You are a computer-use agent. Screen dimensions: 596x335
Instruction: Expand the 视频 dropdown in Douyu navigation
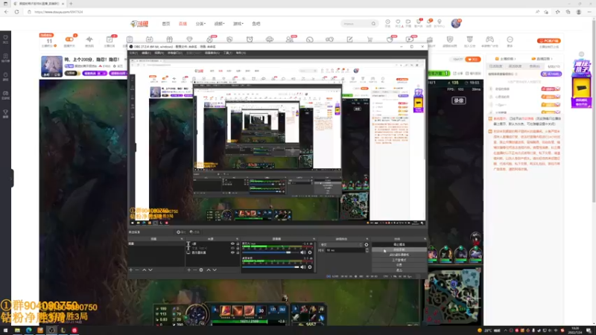[219, 24]
